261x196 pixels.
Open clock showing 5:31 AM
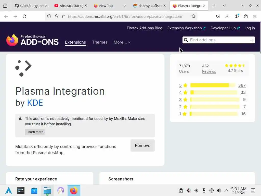(239, 190)
